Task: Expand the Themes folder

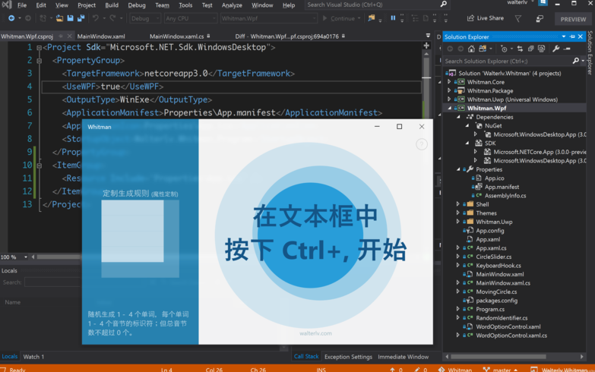Action: coord(458,213)
